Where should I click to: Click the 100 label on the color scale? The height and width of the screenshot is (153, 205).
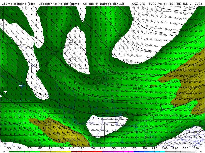pos(61,148)
